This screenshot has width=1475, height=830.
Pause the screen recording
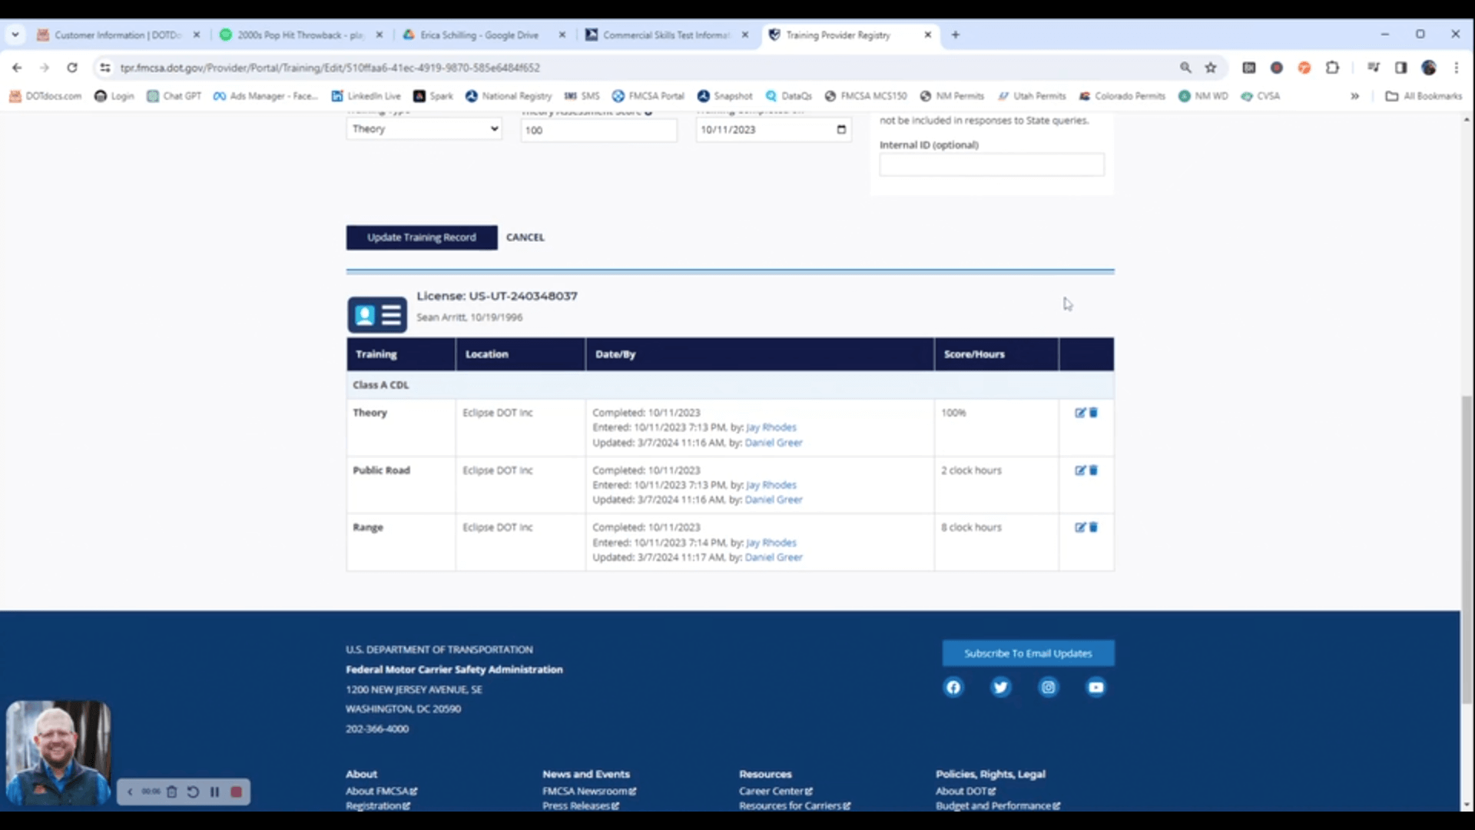(214, 792)
